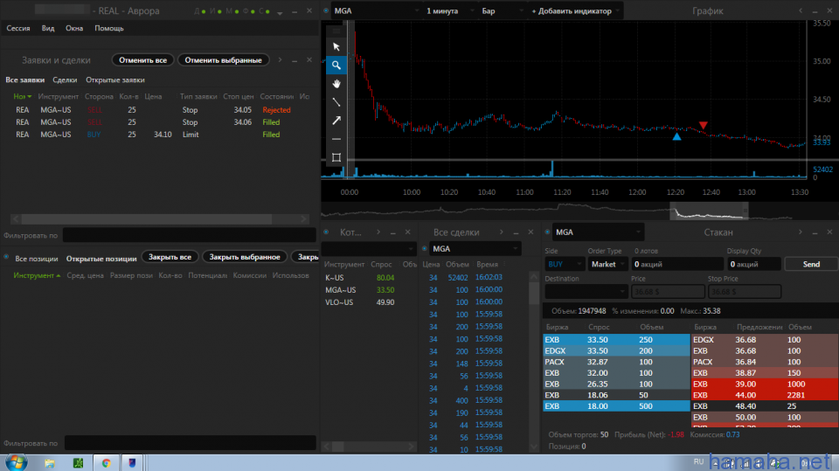
Task: Open the chart MGA symbol dropdown
Action: (x=376, y=10)
